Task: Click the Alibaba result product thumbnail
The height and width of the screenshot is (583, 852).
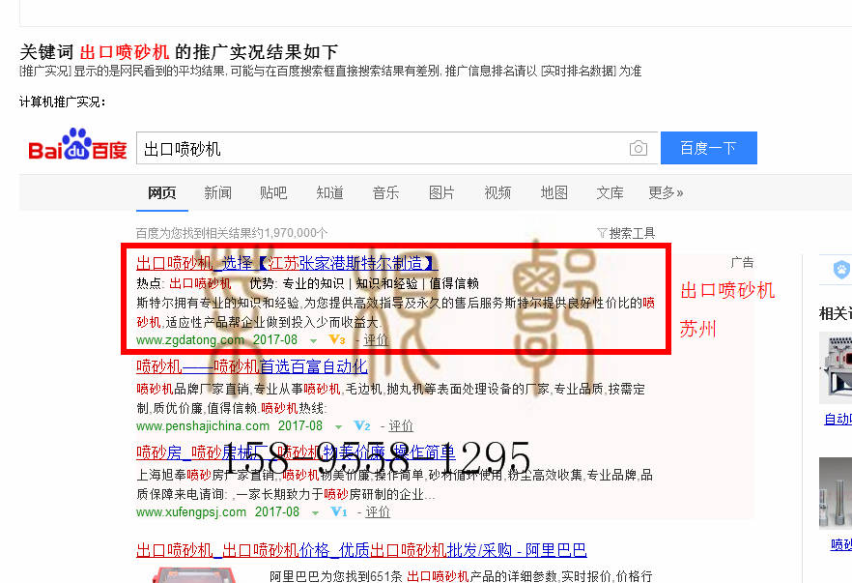Action: point(194,575)
